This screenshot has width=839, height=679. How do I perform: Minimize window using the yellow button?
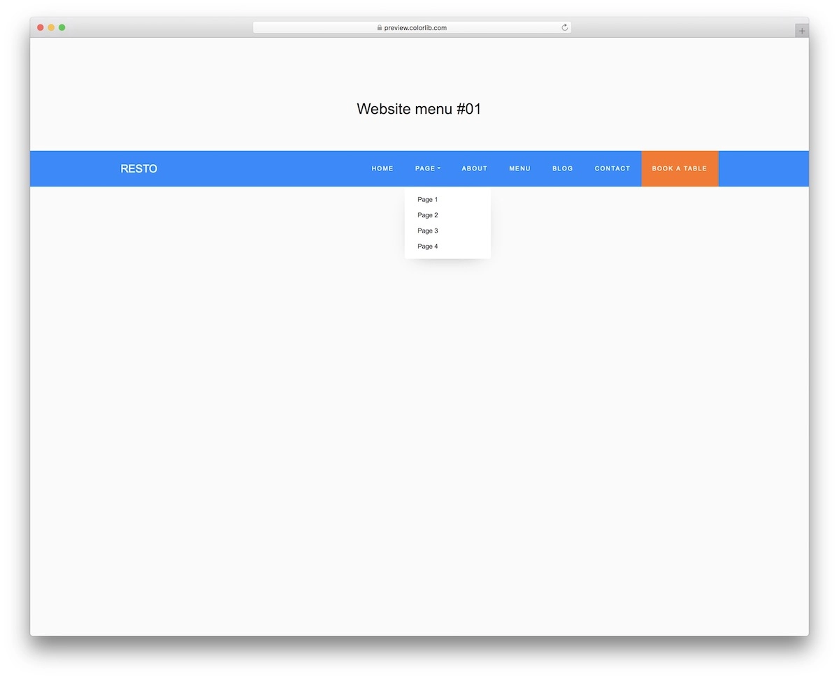pyautogui.click(x=51, y=27)
